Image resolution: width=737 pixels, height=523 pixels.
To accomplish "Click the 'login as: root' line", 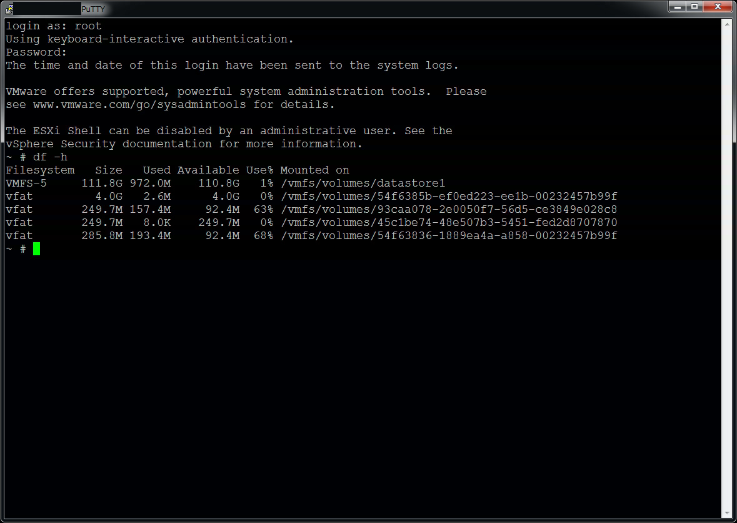I will [54, 26].
